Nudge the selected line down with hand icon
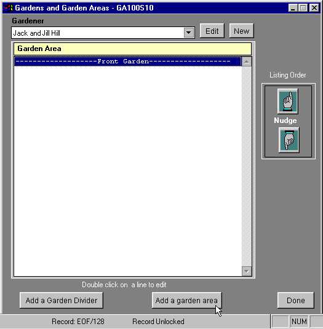Image resolution: width=323 pixels, height=329 pixels. 289,140
